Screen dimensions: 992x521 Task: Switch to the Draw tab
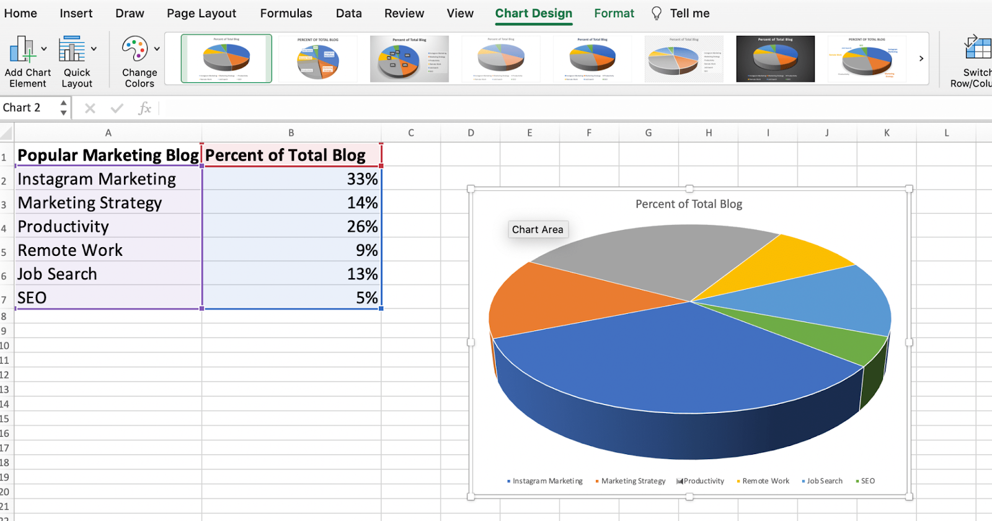coord(130,13)
